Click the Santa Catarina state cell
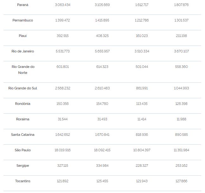This screenshot has width=205, height=193. [x=22, y=135]
